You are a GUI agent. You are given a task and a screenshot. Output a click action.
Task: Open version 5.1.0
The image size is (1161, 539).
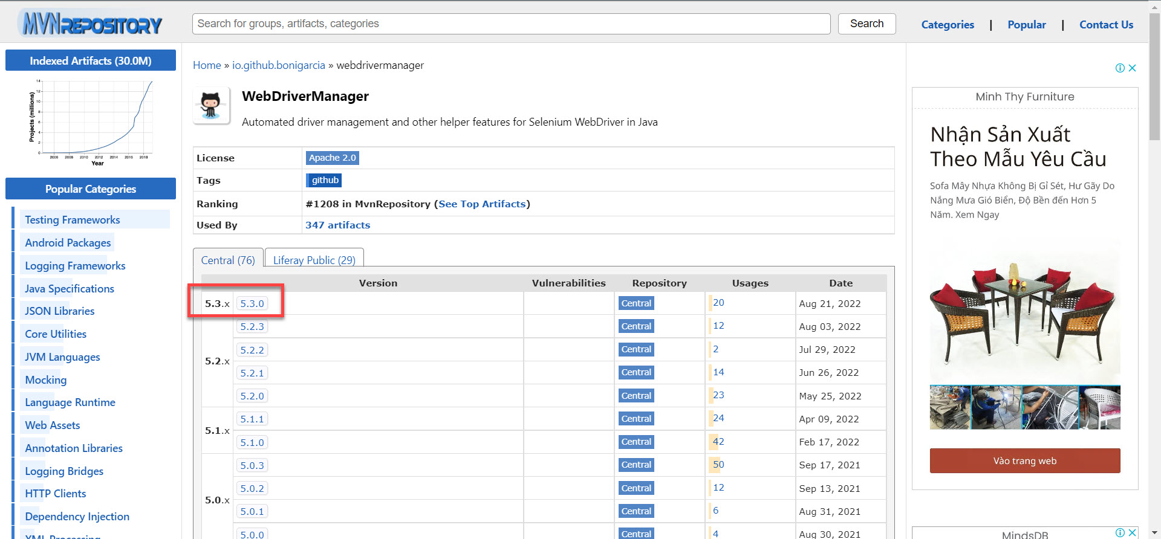pyautogui.click(x=252, y=442)
